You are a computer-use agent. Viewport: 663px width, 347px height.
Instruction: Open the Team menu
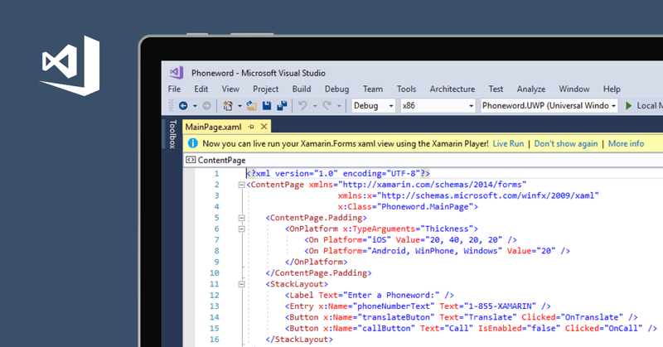(372, 89)
